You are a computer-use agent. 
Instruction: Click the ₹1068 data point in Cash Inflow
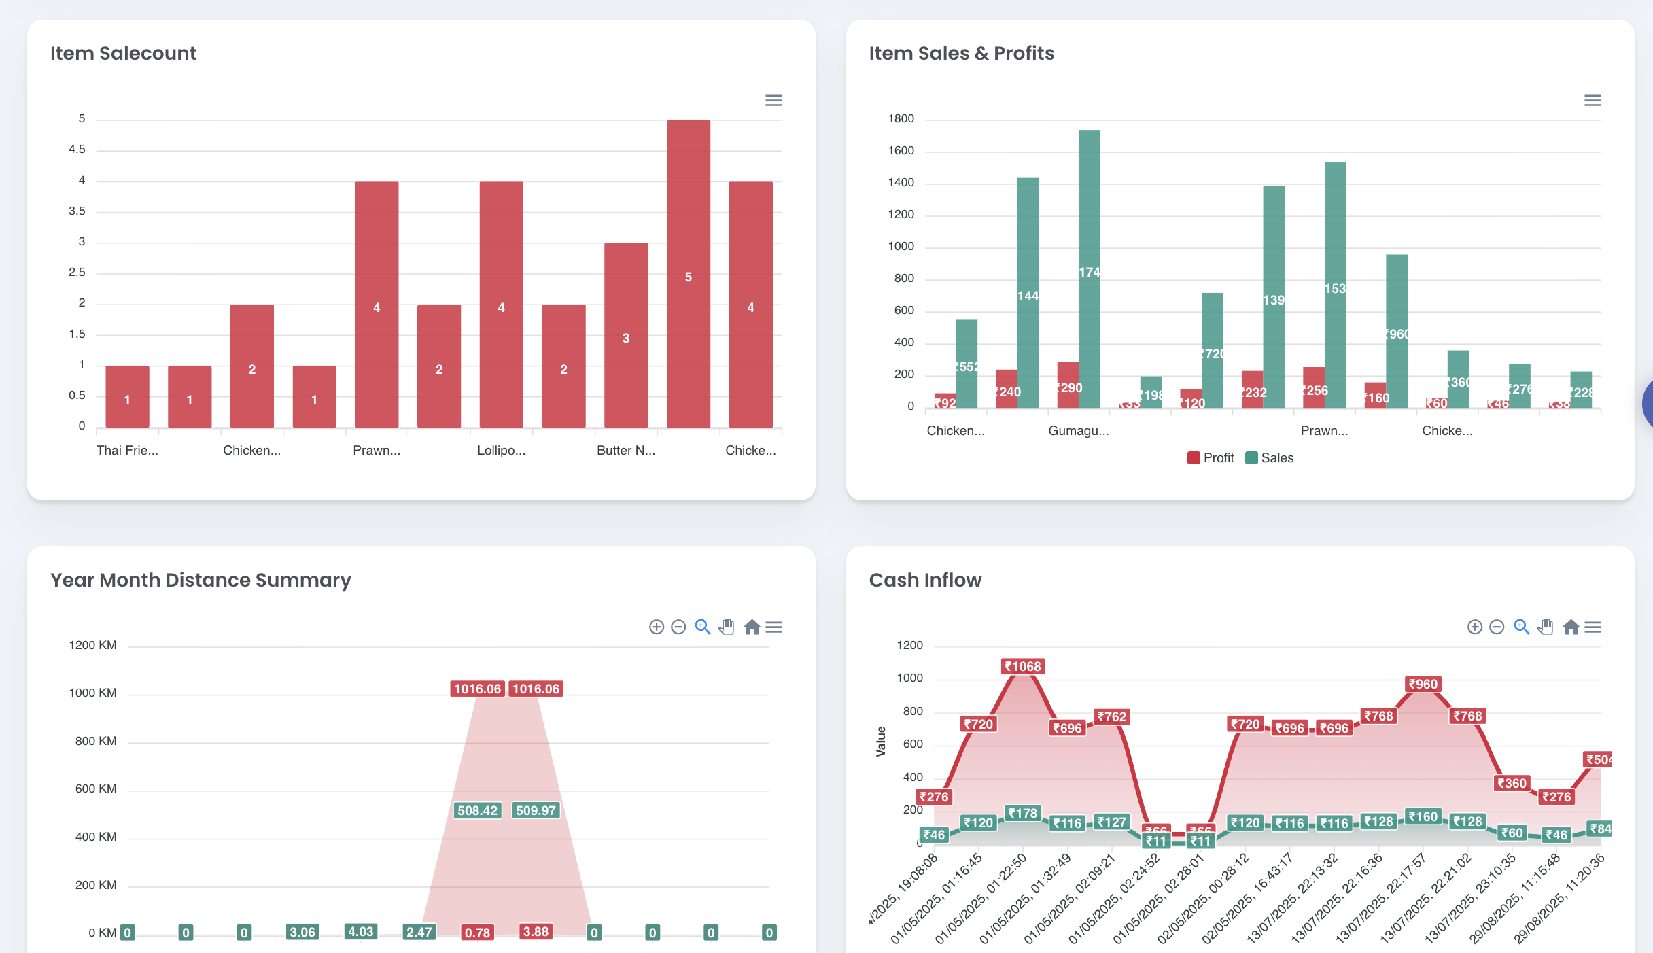pyautogui.click(x=1022, y=667)
